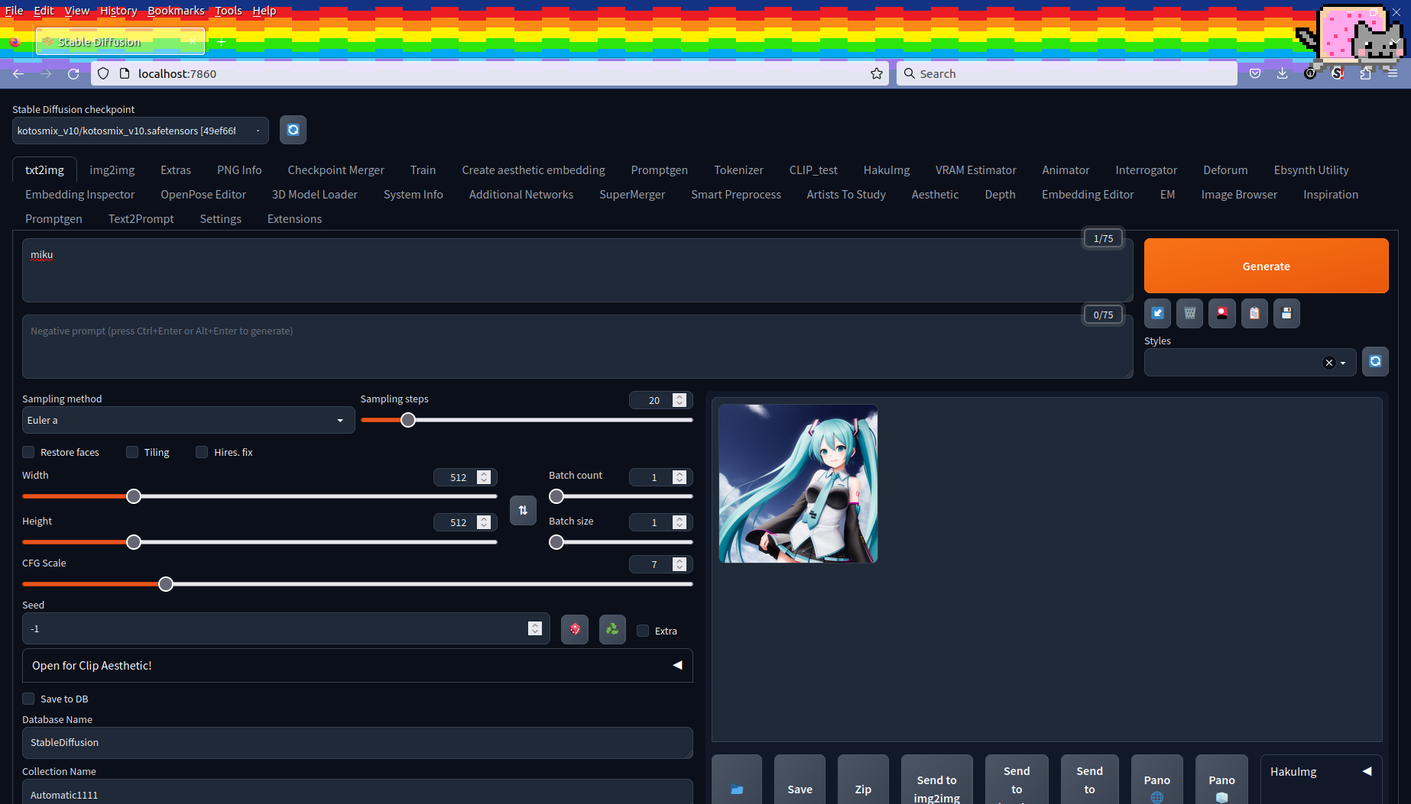The width and height of the screenshot is (1411, 804).
Task: Click the CFG Scale slider handle
Action: [166, 584]
